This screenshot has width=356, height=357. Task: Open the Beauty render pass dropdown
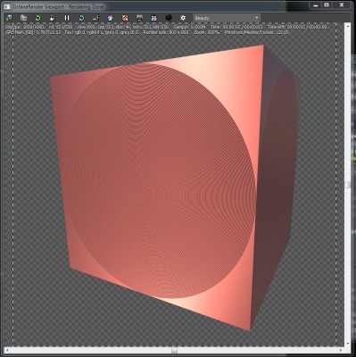[227, 18]
